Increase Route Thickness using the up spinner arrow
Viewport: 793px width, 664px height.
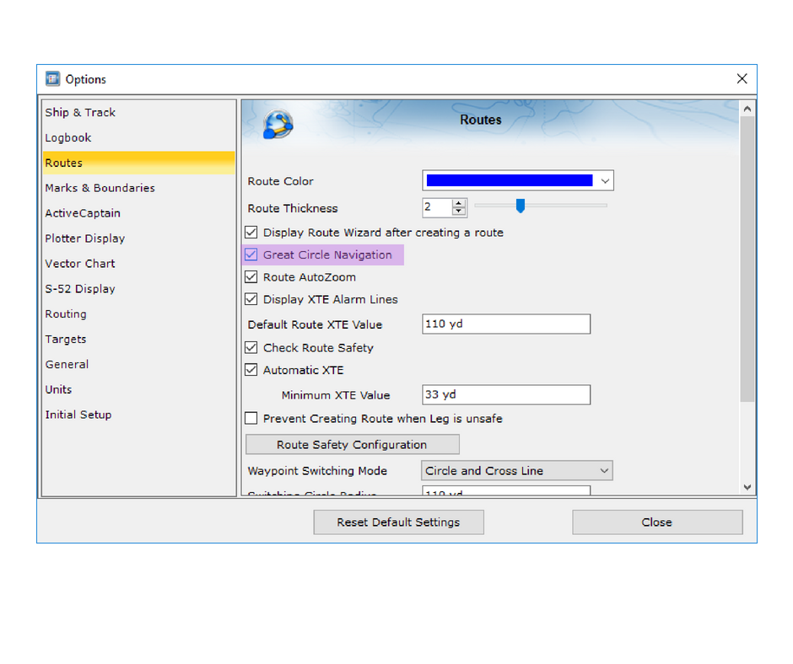[459, 203]
